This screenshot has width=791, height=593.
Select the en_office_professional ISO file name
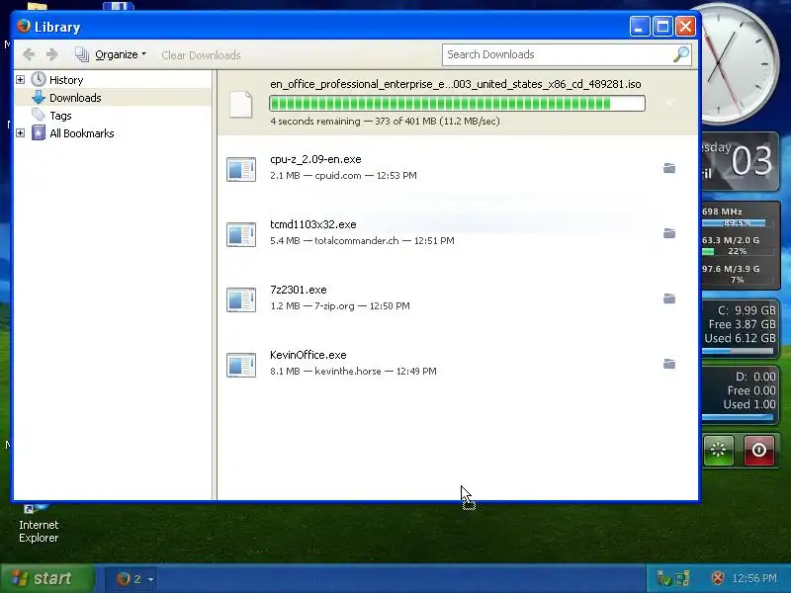456,84
